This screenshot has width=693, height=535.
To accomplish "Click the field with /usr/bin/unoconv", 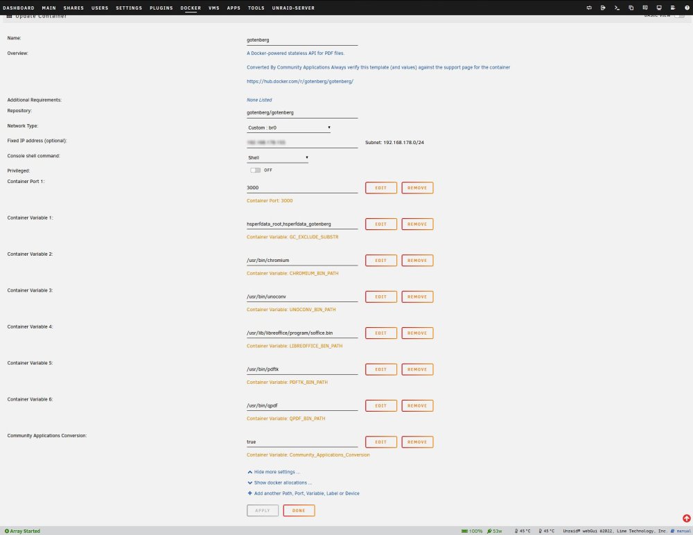I will pos(302,297).
